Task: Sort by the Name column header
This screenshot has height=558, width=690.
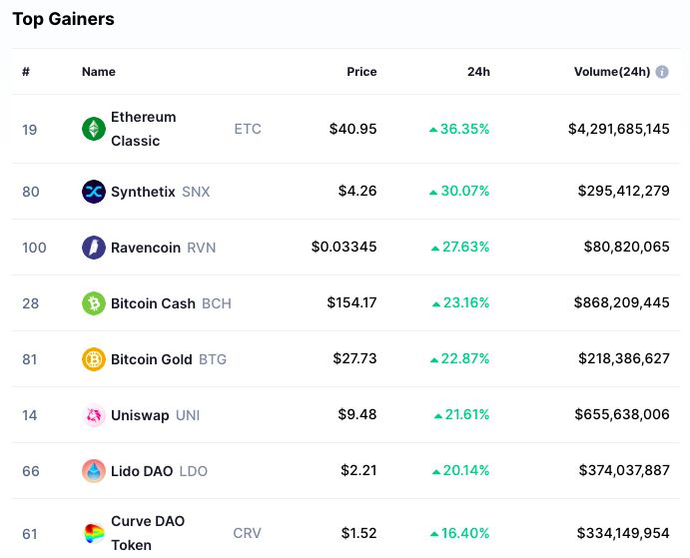Action: (99, 72)
